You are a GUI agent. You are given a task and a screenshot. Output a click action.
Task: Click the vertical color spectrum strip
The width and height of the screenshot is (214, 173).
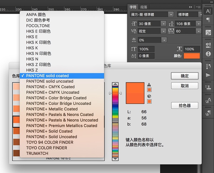click(115, 122)
